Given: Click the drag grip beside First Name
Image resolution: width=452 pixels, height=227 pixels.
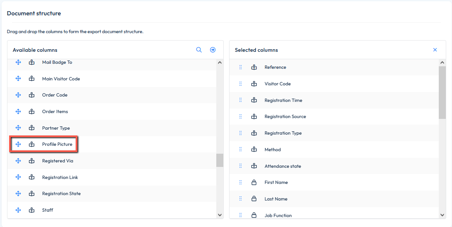Looking at the screenshot, I should (x=240, y=182).
